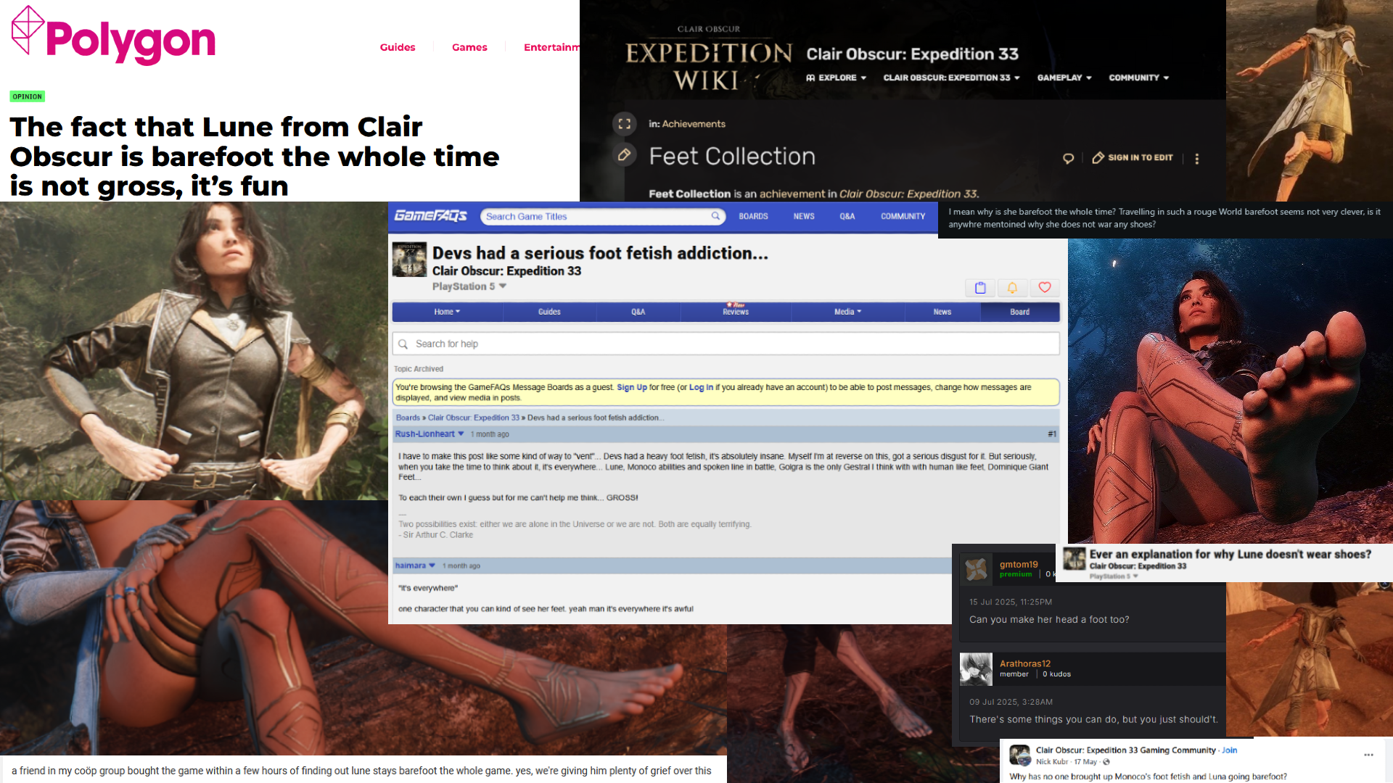1393x783 pixels.
Task: Click the #1 post number link
Action: (x=1052, y=434)
